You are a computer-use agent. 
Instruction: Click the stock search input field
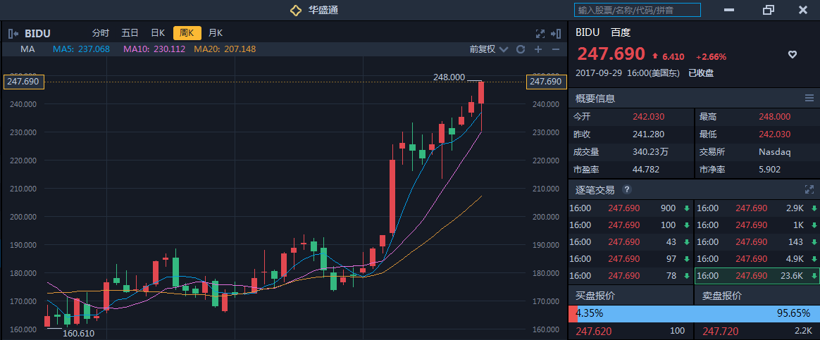[638, 10]
